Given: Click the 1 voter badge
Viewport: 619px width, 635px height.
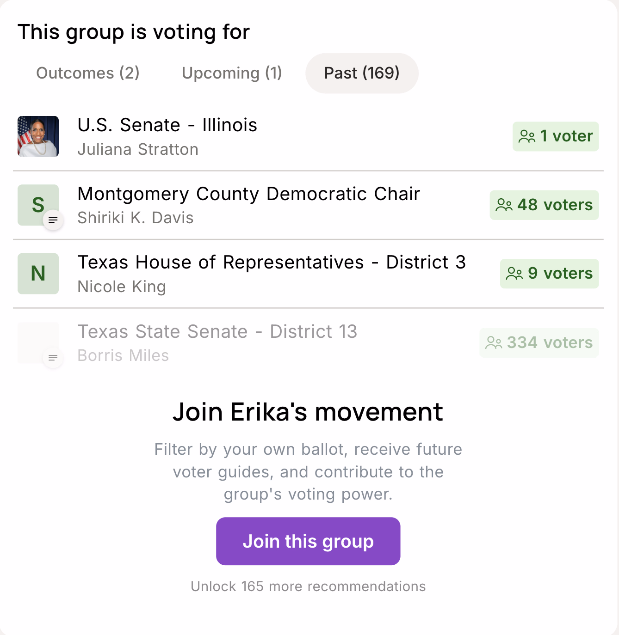Looking at the screenshot, I should point(555,136).
